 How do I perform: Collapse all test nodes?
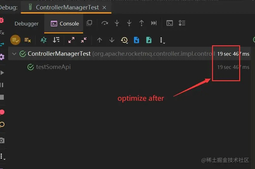tap(84, 40)
